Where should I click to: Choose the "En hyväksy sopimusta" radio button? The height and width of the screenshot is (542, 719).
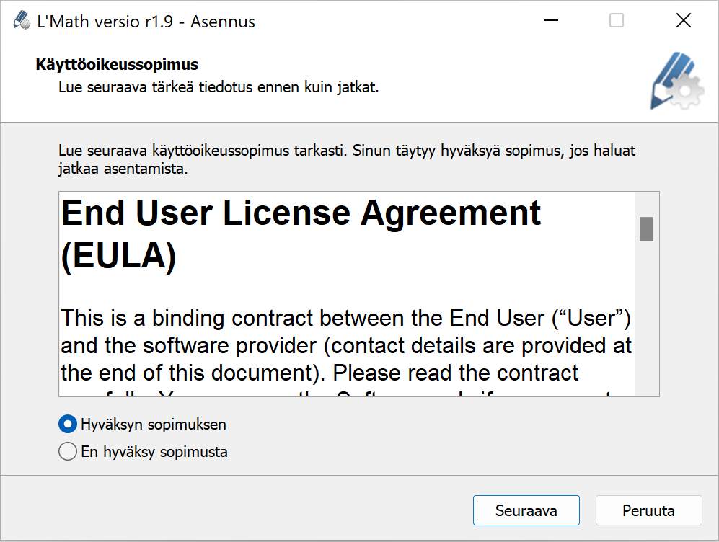point(67,451)
